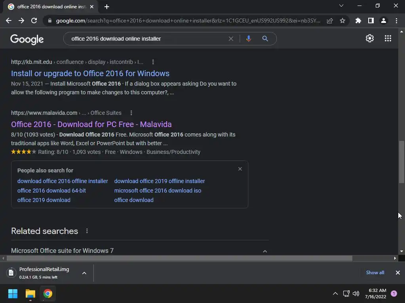This screenshot has height=303, width=405.
Task: Click the horizontal scrollbar right arrow
Action: coord(395,258)
